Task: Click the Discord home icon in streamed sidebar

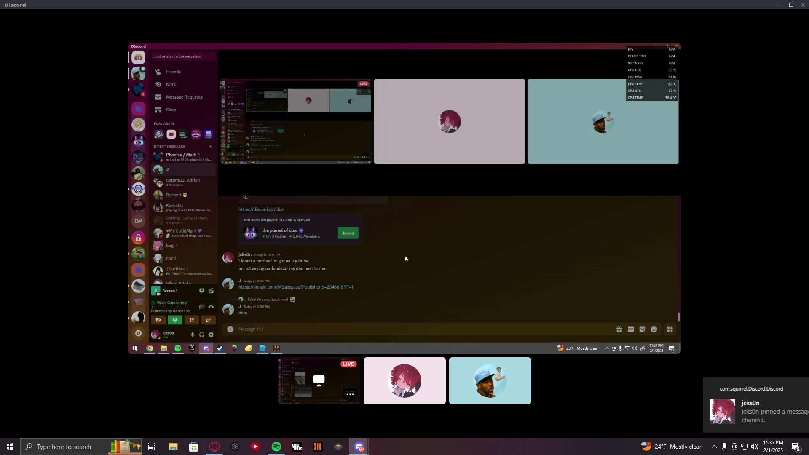Action: [138, 57]
